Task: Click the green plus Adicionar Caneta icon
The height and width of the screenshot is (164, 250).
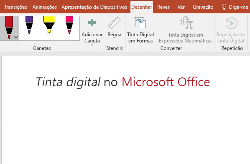Action: [92, 22]
